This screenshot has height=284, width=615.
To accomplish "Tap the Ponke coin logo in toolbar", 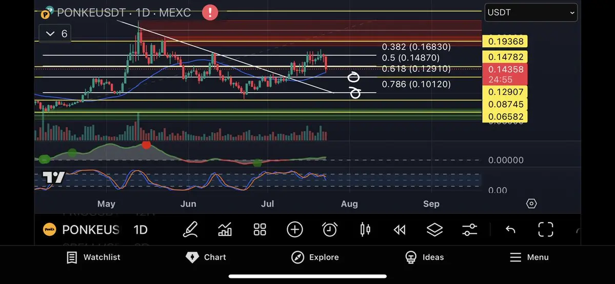I will tap(49, 230).
